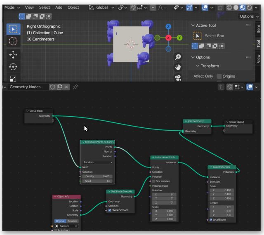Open the pivot point dropdown
264x235 pixels.
(123, 7)
